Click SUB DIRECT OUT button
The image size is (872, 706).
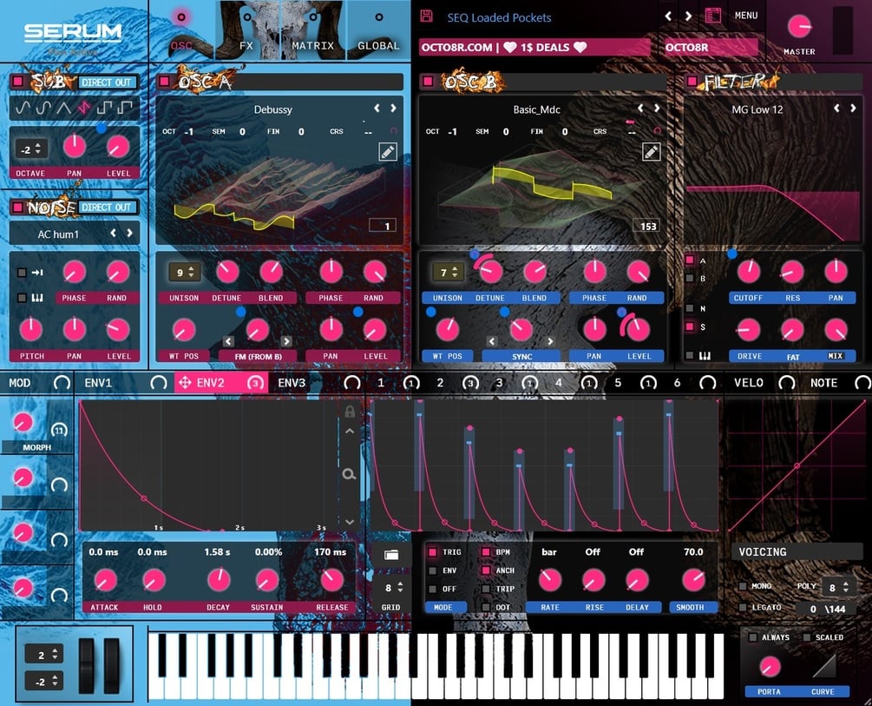[x=107, y=82]
